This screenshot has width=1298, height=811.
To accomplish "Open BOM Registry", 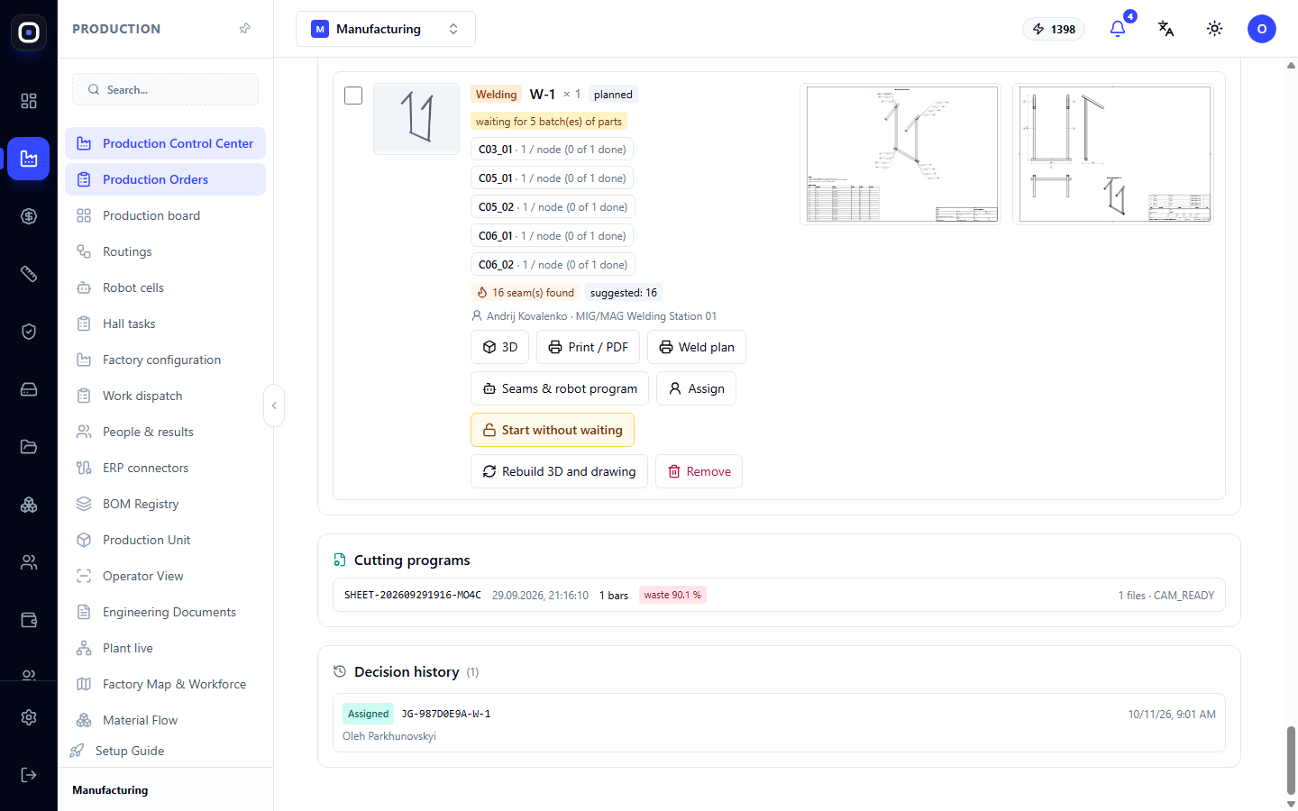I will (165, 504).
